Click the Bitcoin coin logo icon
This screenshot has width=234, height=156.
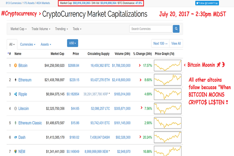click(x=15, y=65)
